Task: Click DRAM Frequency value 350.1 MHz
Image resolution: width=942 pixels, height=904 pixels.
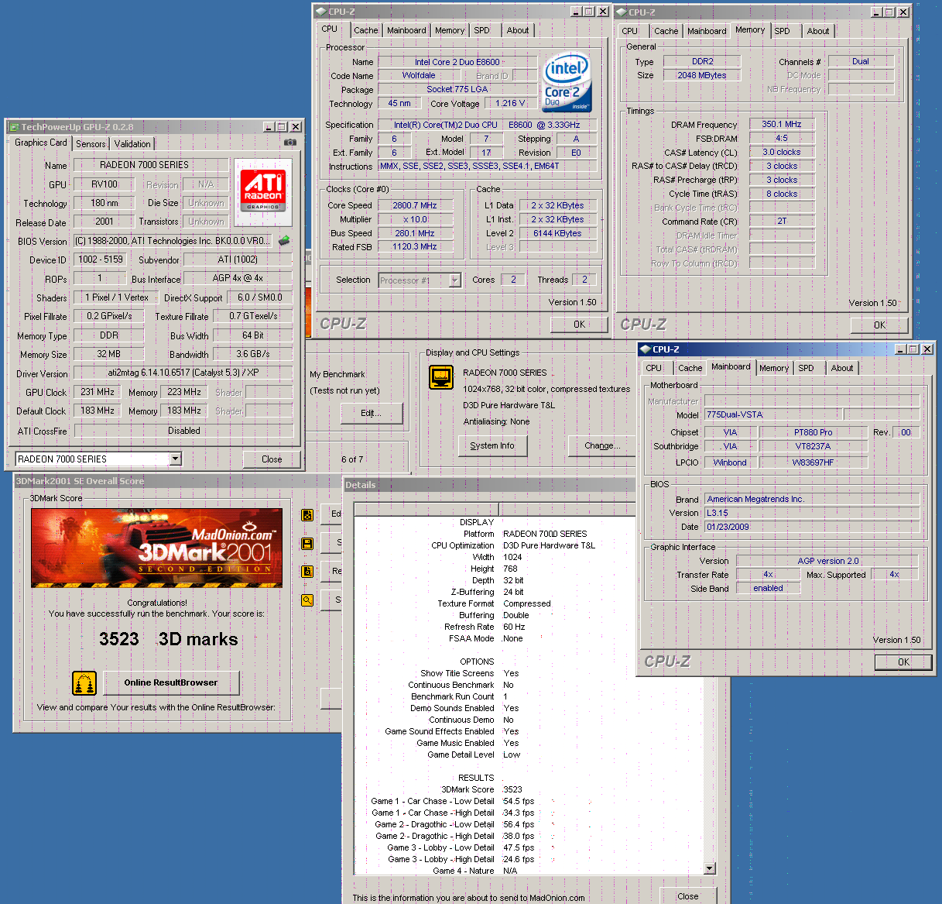Action: pos(782,124)
